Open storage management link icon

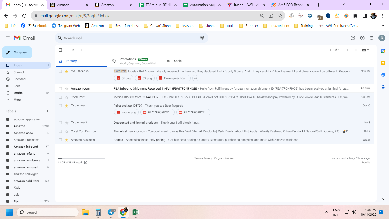tap(86, 163)
